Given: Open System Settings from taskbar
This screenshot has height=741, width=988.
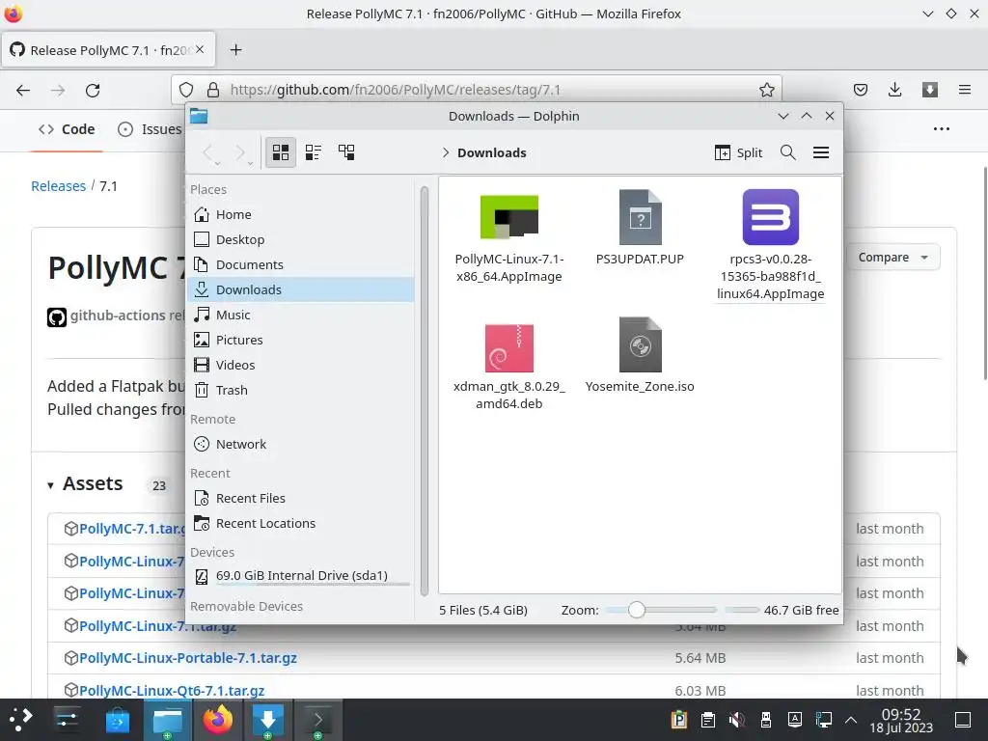Looking at the screenshot, I should [67, 720].
